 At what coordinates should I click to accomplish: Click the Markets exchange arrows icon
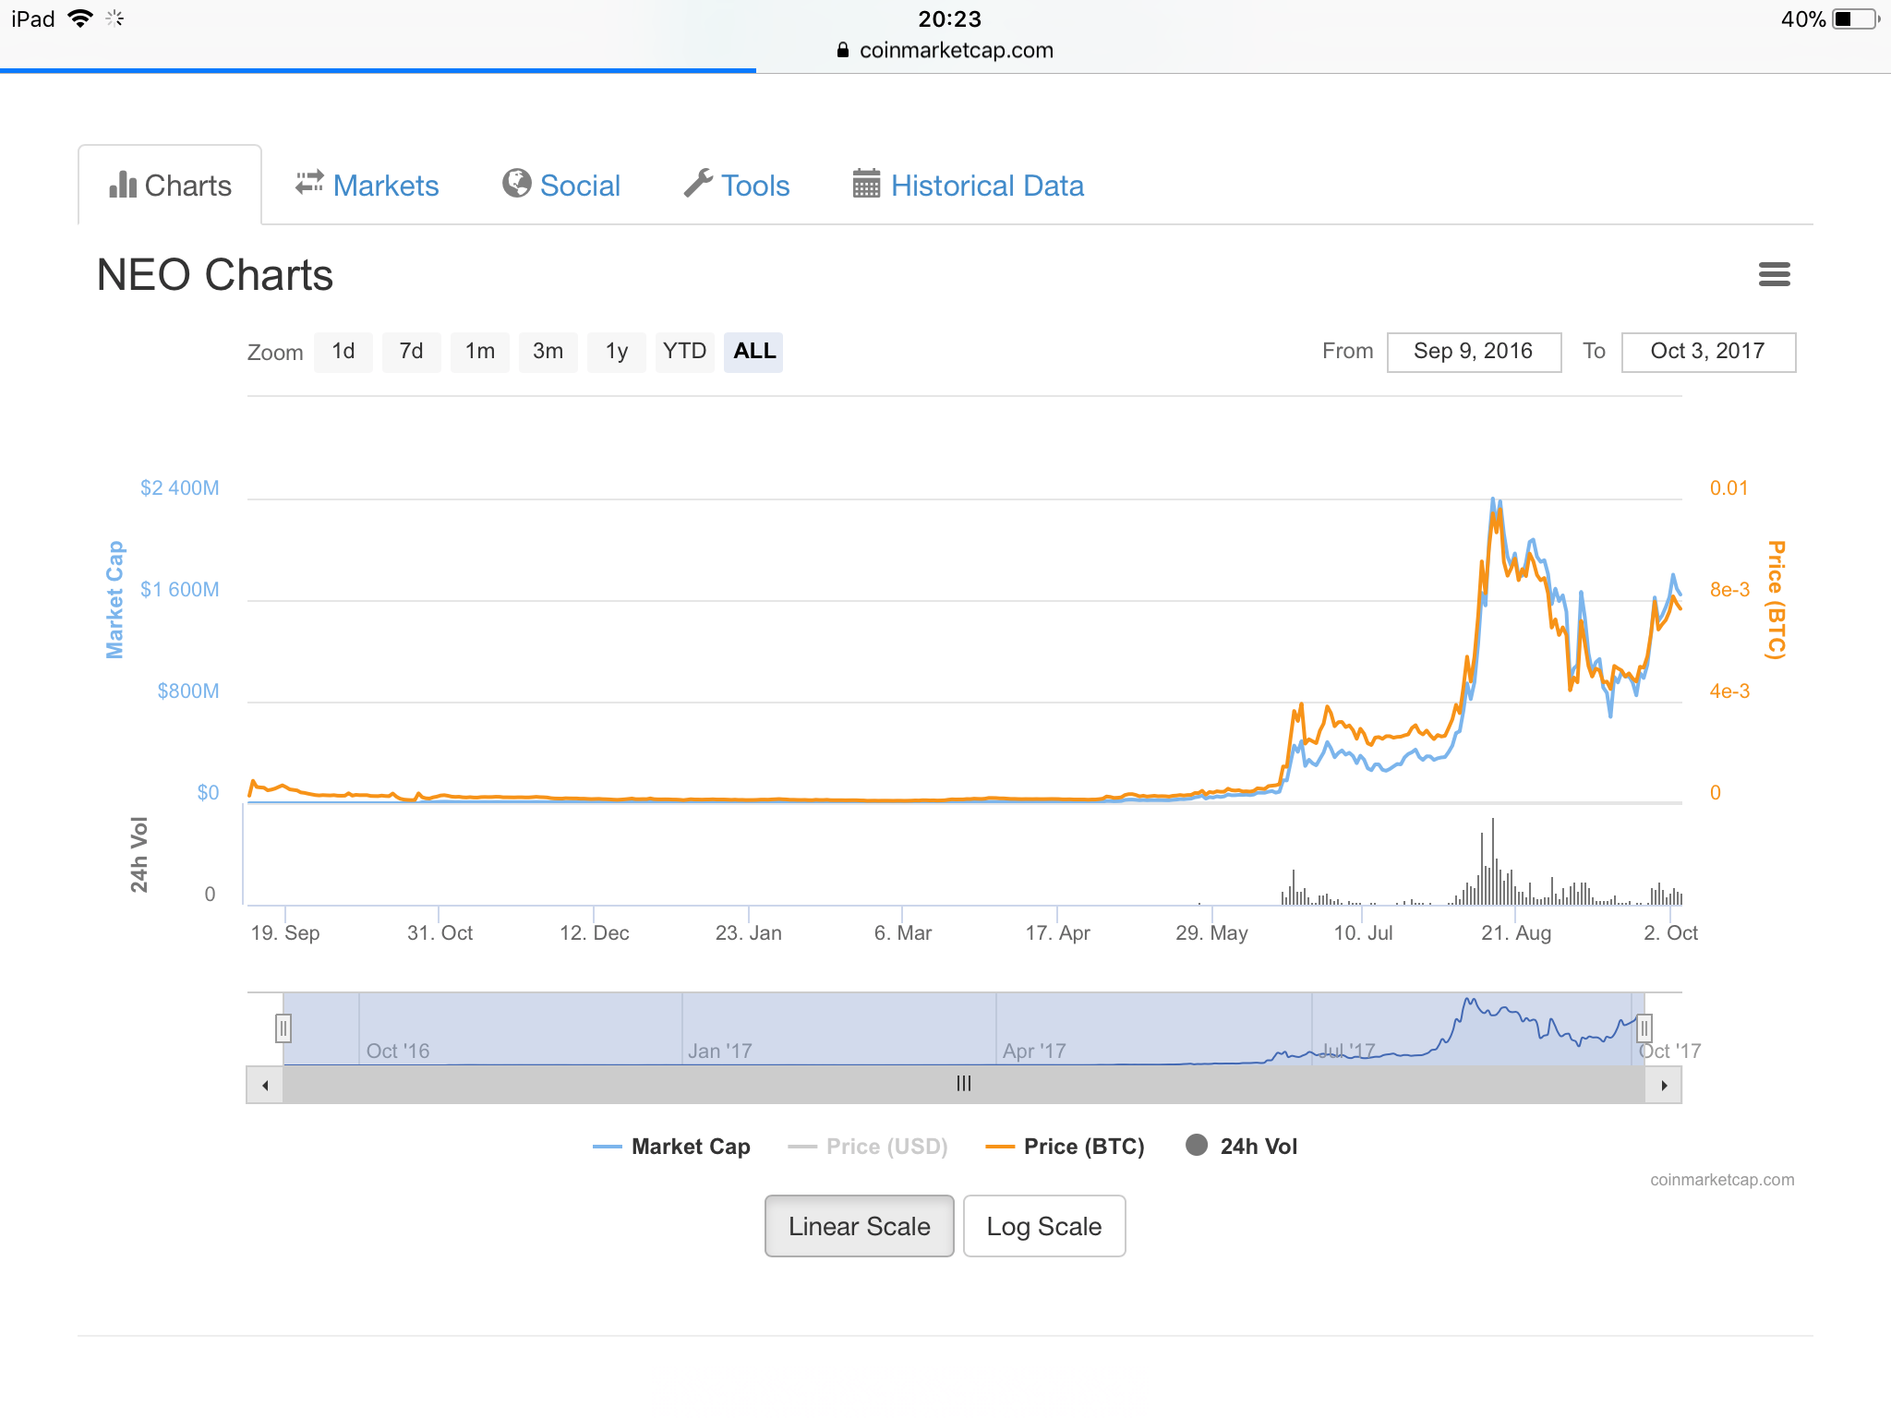click(309, 182)
